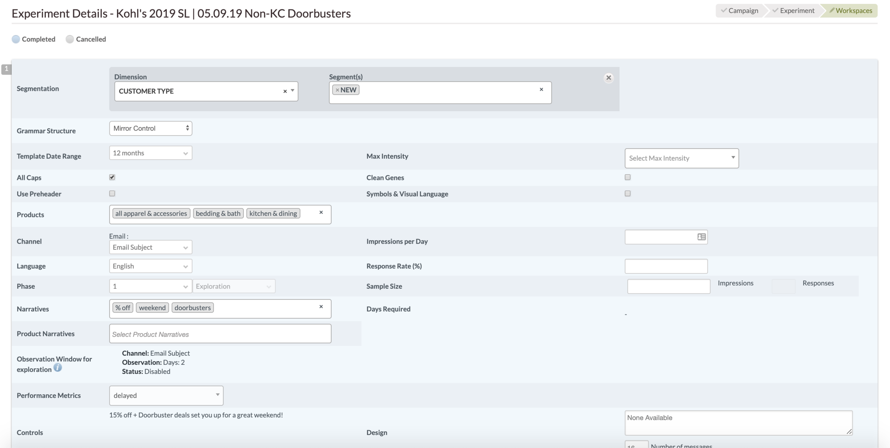Clear all selected products
Screen dimensions: 890x448
(x=321, y=212)
